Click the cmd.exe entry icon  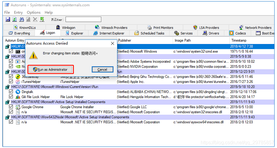point(18,52)
